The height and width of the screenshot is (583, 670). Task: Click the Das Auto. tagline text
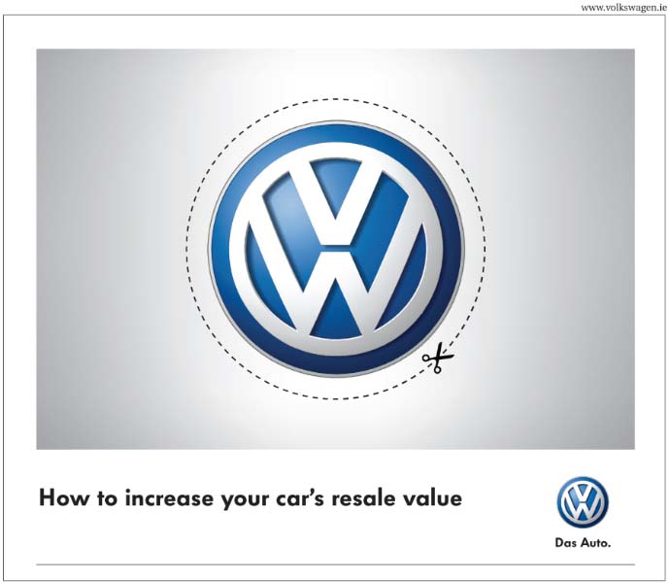(x=582, y=543)
